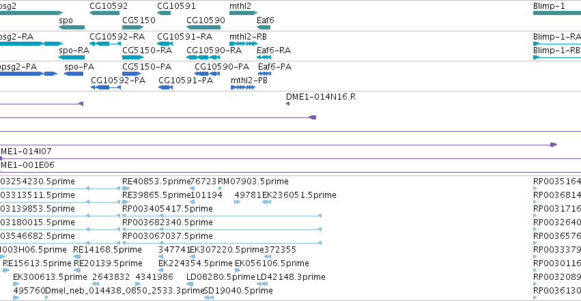Viewport: 581px width, 301px height.
Task: Open the RP003067037.5prime EST label
Action: tap(167, 236)
